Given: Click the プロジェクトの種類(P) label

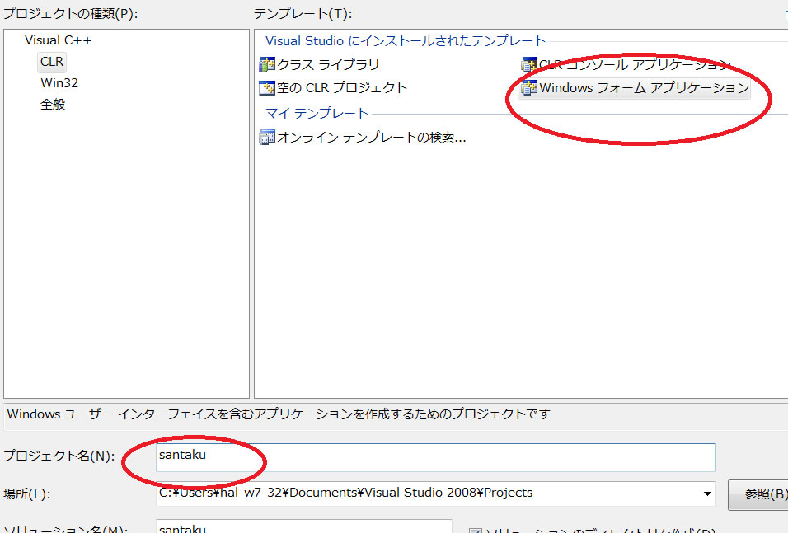Looking at the screenshot, I should click(x=69, y=13).
